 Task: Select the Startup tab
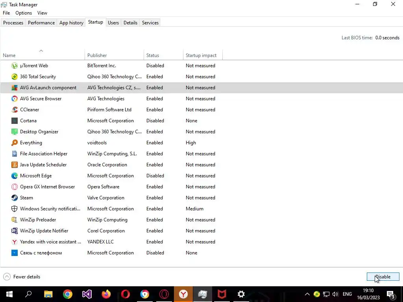tap(96, 22)
